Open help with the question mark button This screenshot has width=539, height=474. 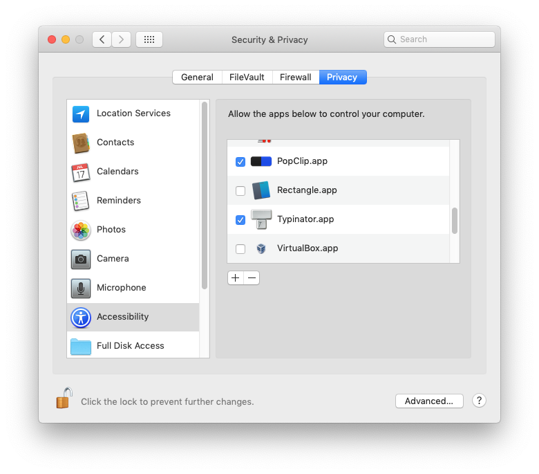pos(479,401)
